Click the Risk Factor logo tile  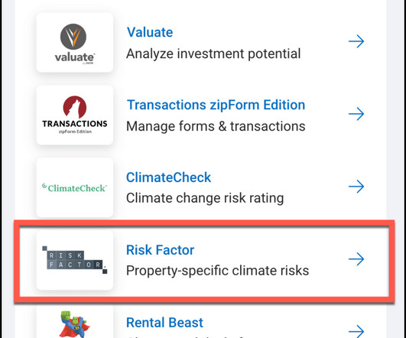coord(75,260)
